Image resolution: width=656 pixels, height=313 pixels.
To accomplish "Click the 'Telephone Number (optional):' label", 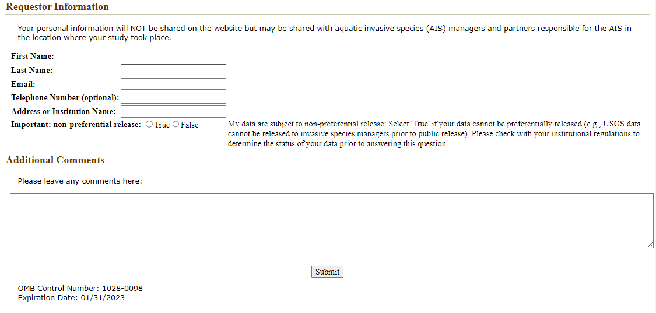I will click(x=65, y=98).
